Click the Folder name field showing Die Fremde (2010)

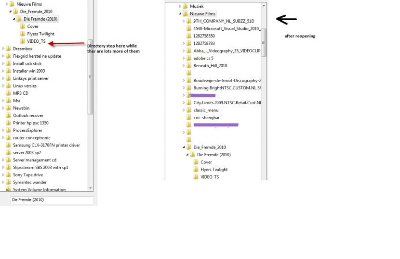click(x=52, y=200)
